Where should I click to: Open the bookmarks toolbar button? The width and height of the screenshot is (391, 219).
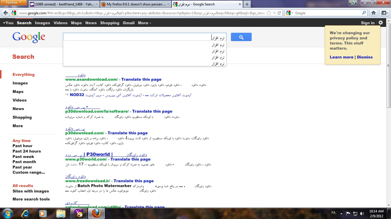pos(384,13)
